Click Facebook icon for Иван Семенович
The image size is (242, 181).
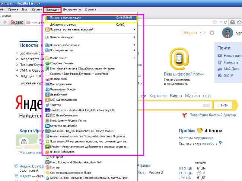(x=47, y=115)
